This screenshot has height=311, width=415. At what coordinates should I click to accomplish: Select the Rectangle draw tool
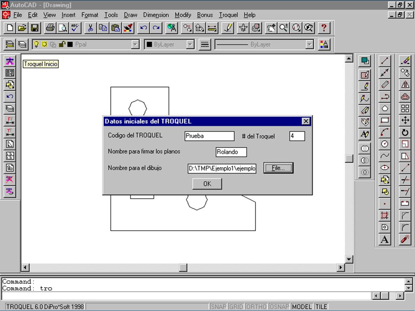385,121
